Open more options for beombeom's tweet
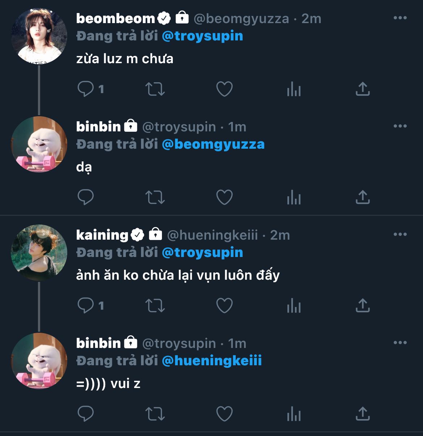The height and width of the screenshot is (436, 423). (x=400, y=18)
